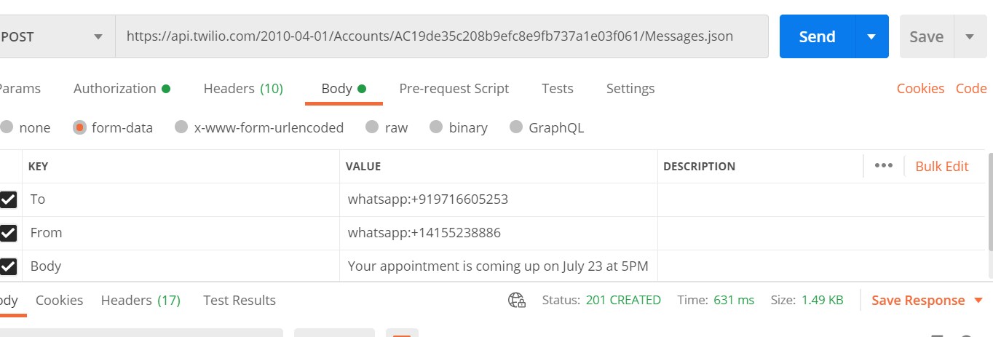This screenshot has width=993, height=337.
Task: Expand the Send button dropdown arrow
Action: pos(871,36)
